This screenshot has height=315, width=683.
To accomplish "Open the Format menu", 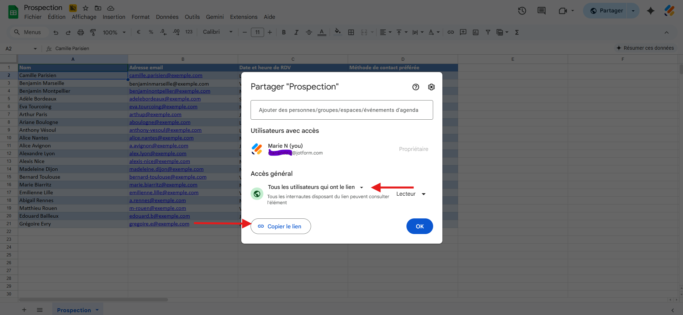I will tap(141, 17).
